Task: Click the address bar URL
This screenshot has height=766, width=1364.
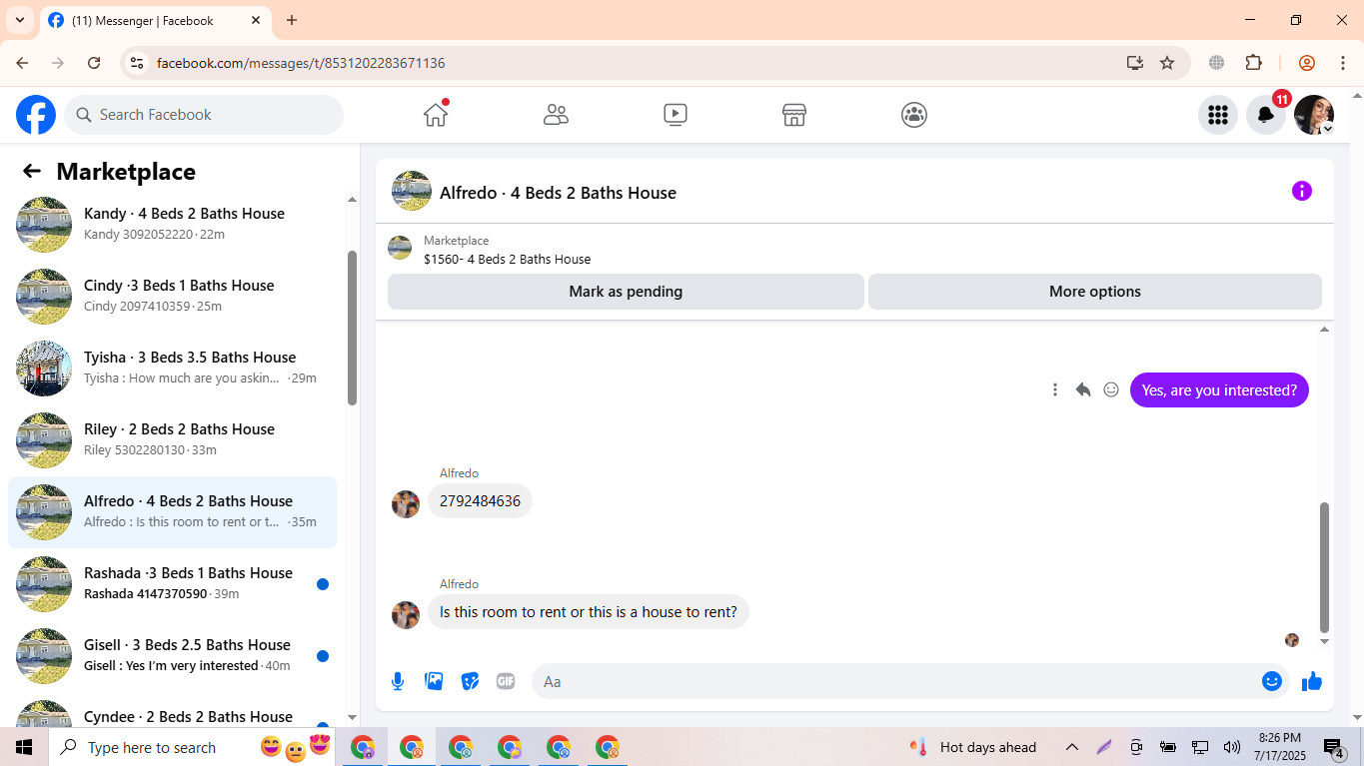Action: point(301,63)
